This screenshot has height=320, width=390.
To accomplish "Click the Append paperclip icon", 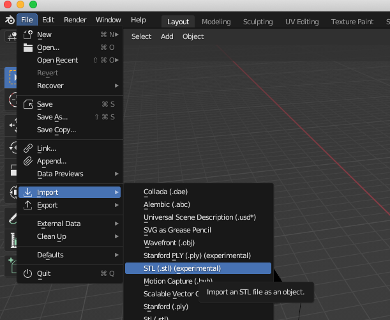I will 28,161.
